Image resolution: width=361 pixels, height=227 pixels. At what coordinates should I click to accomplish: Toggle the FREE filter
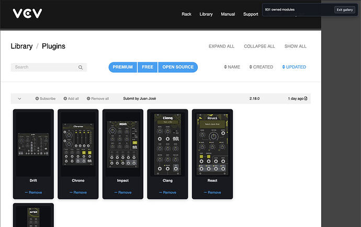(148, 67)
